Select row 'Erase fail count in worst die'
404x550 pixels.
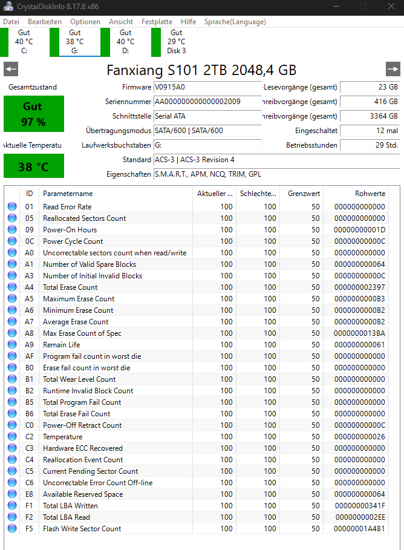(x=197, y=368)
